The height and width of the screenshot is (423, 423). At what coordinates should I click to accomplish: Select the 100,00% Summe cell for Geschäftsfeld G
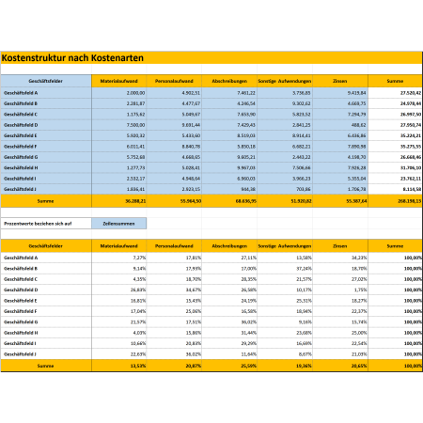click(395, 322)
